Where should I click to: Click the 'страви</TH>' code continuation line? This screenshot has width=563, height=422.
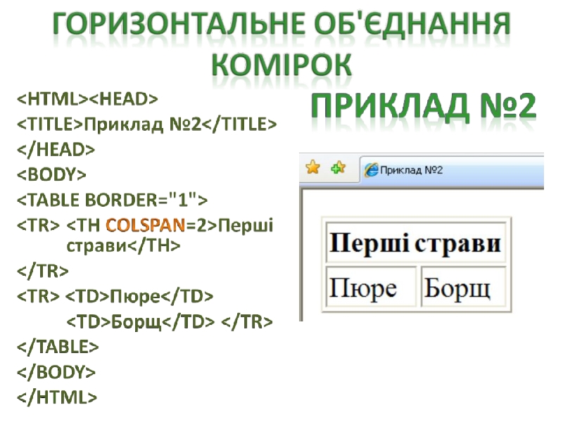click(x=124, y=245)
